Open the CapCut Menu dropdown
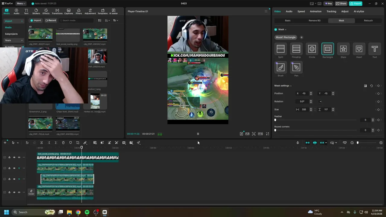Viewport: 386px width, 217px height. (x=21, y=4)
